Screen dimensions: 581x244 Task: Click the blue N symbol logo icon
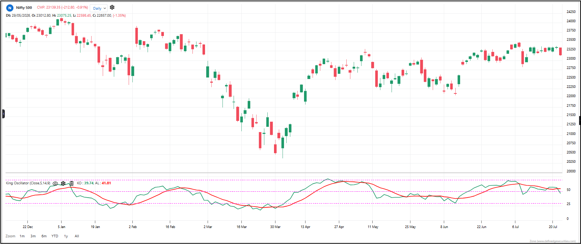click(10, 7)
